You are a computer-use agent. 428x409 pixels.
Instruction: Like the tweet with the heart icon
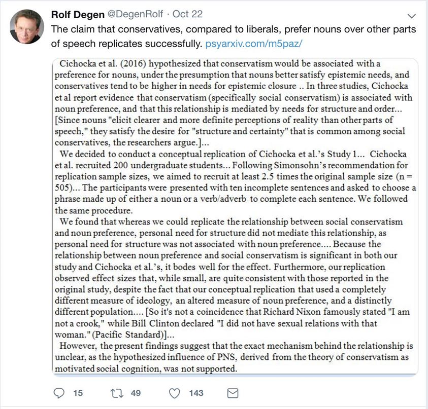click(175, 393)
